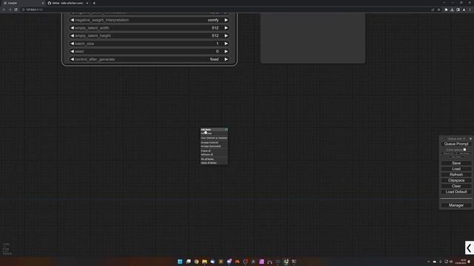Decrease empty_latent_width with left arrow

point(73,28)
